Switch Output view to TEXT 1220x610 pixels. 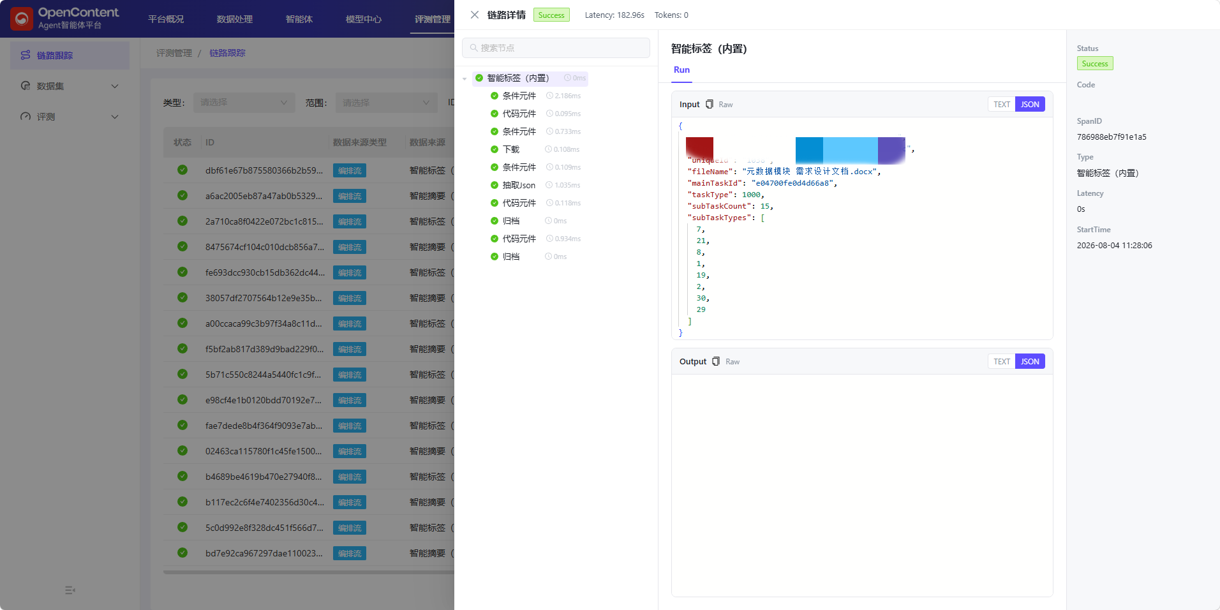click(1001, 361)
